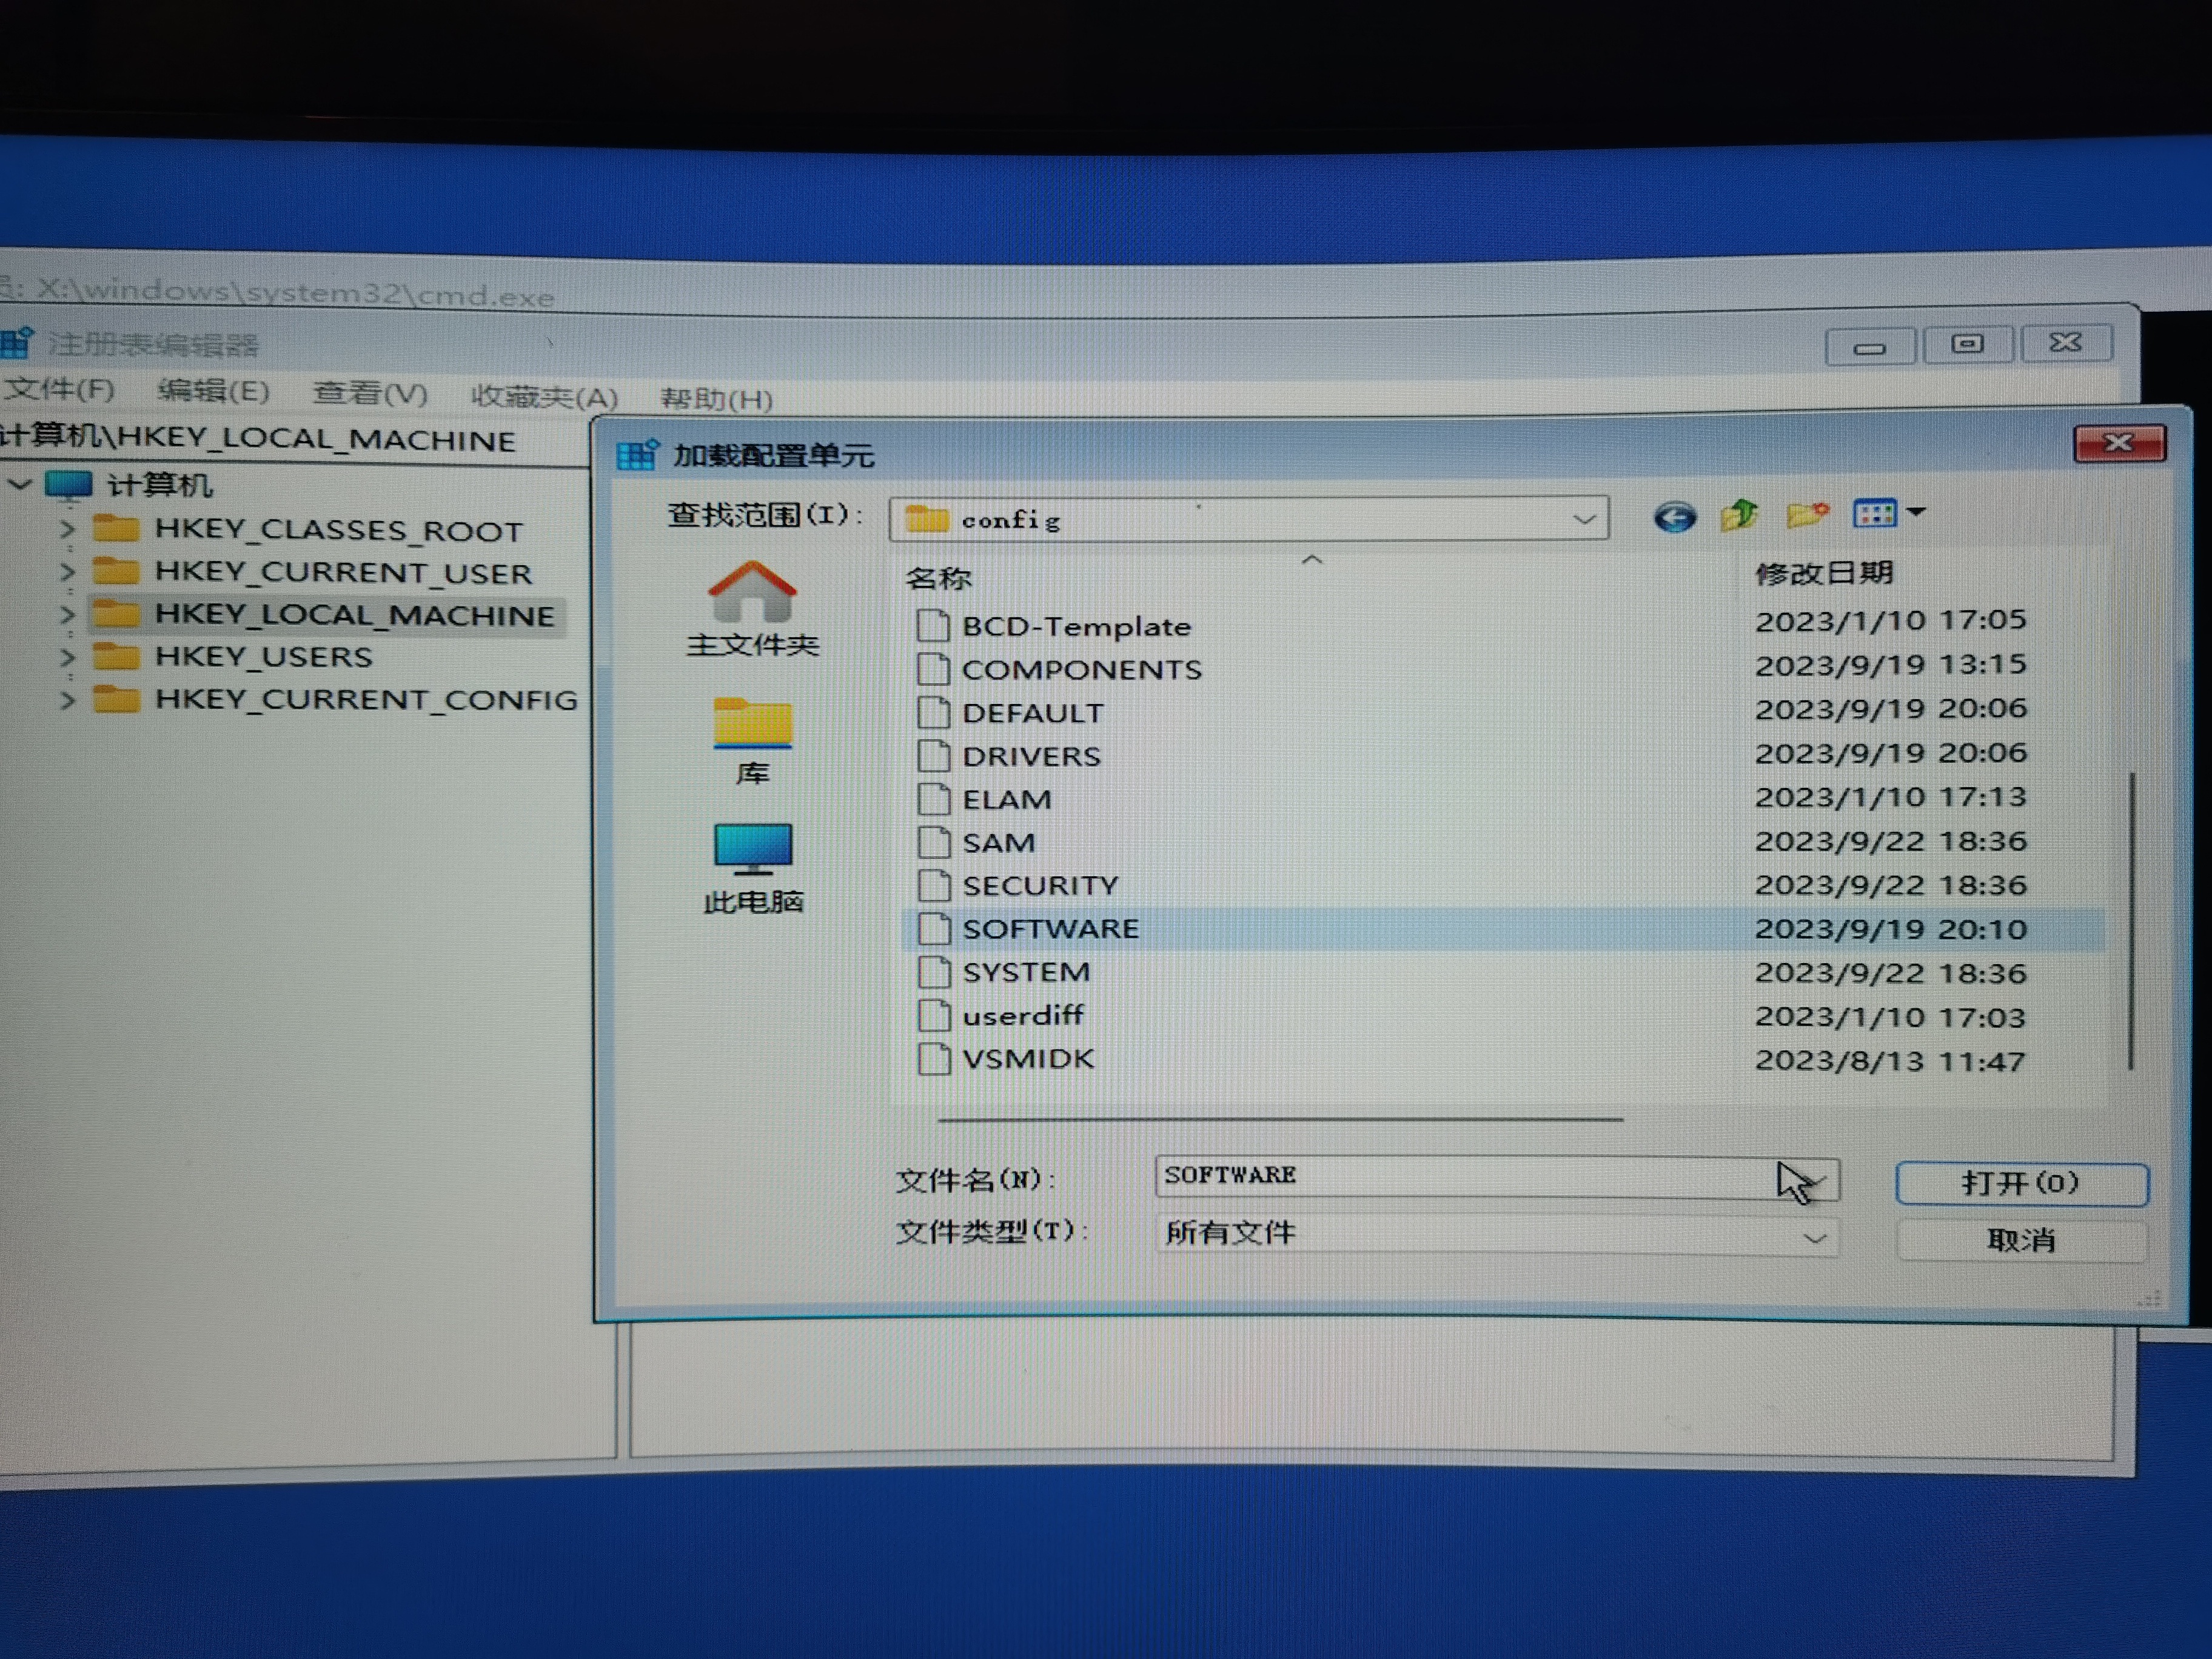Click the Up One Level folder icon

1739,515
